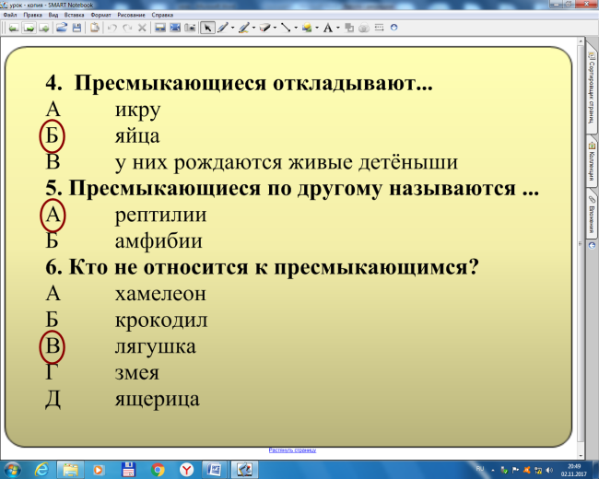Image resolution: width=599 pixels, height=479 pixels.
Task: Open the Eraser size dropdown arrow
Action: coord(276,28)
